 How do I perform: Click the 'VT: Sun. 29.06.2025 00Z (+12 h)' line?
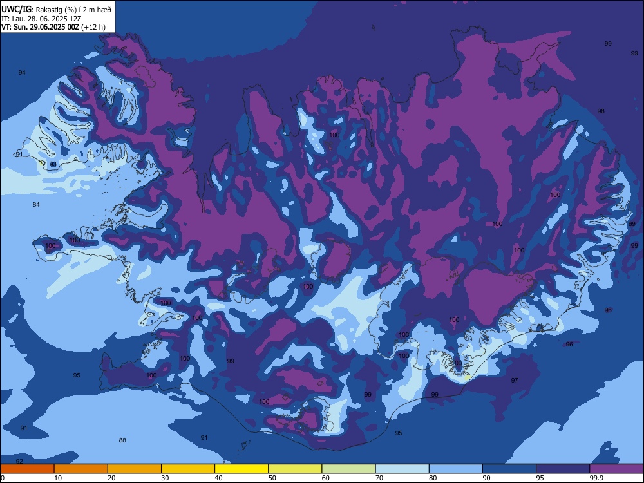click(53, 27)
